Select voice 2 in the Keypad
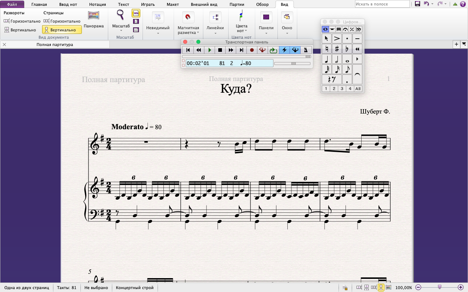468x292 pixels. click(x=334, y=89)
